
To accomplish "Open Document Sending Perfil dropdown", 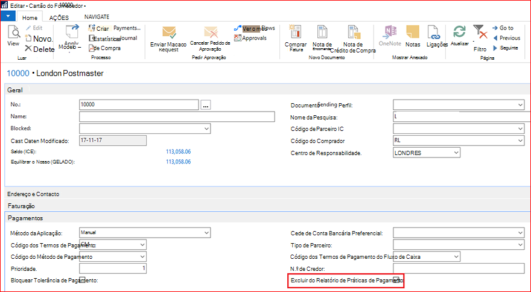I will tap(520, 105).
